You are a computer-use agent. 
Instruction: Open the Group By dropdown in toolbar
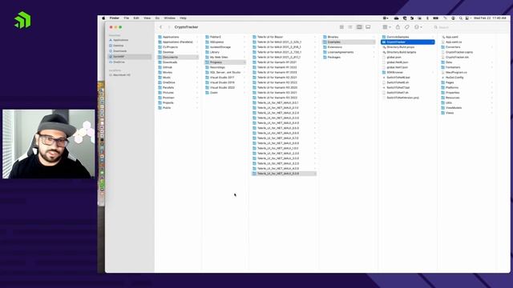[x=386, y=27]
